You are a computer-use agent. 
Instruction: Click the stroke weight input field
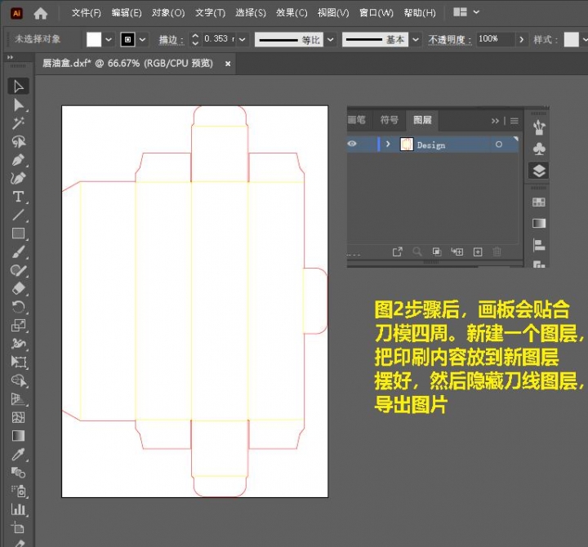coord(219,39)
